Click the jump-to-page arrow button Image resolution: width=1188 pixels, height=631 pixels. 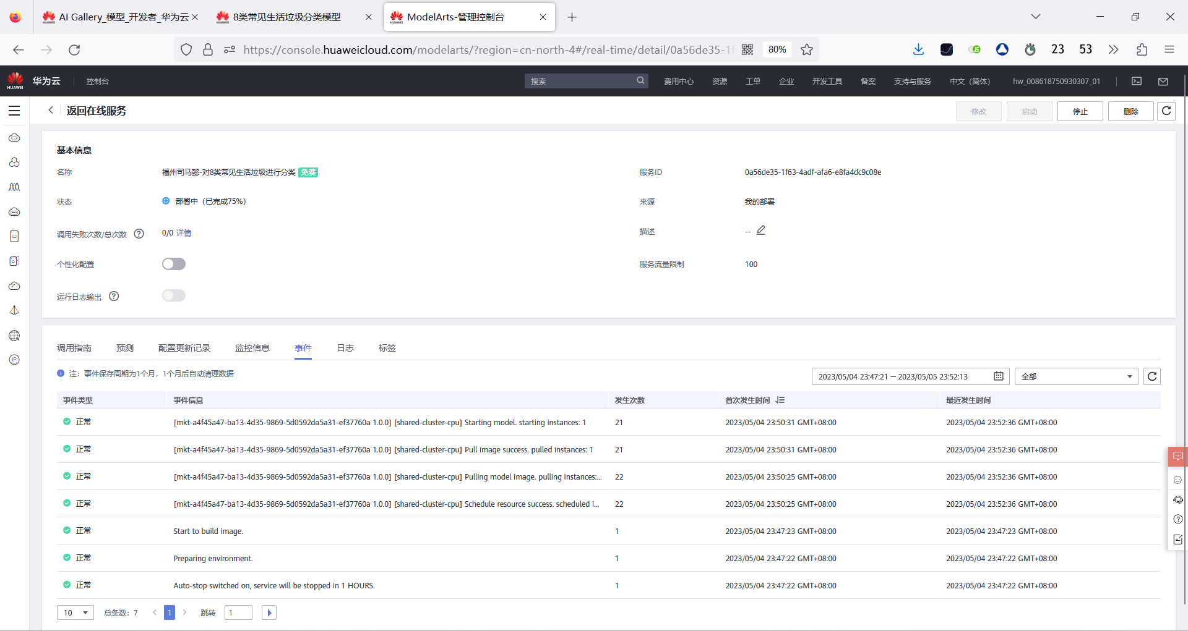[x=269, y=612]
